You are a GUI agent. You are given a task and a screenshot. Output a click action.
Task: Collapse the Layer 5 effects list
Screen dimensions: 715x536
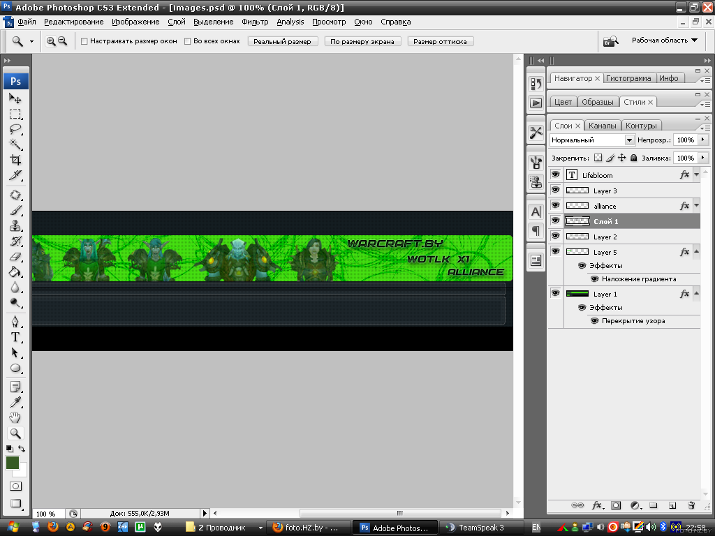coord(696,251)
